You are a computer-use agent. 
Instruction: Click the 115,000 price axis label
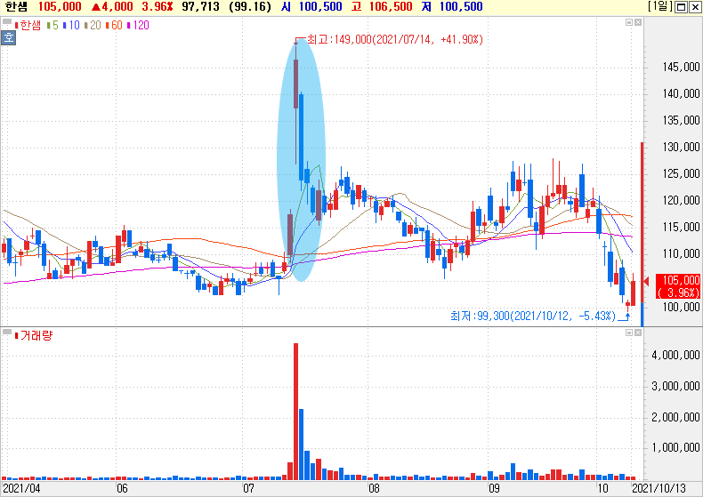[x=681, y=227]
